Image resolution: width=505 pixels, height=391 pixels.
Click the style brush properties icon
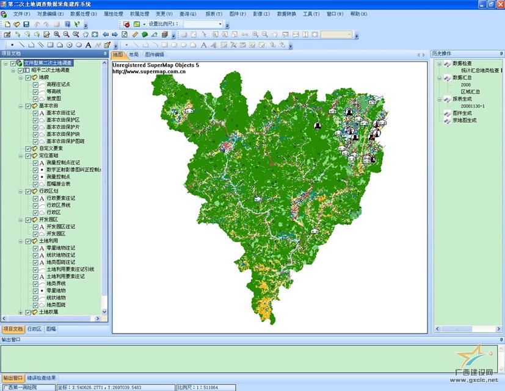[x=107, y=45]
